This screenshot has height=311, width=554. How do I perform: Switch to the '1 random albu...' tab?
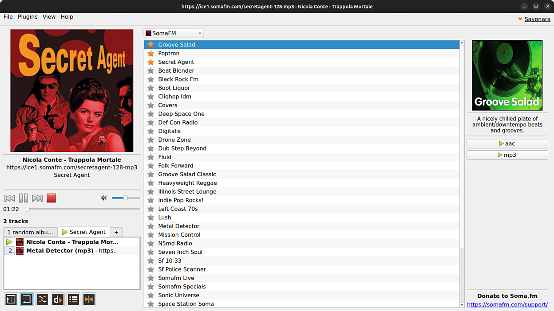tap(30, 232)
